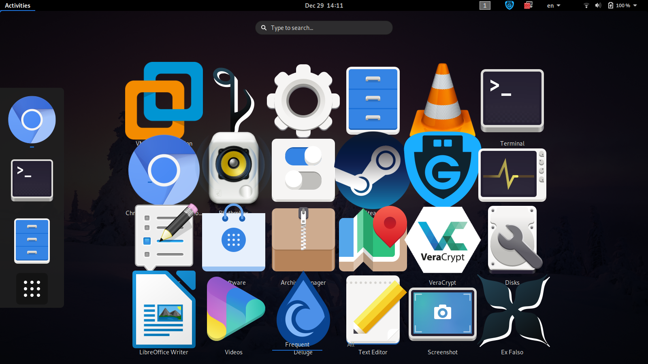Open Steam
The width and height of the screenshot is (648, 364).
373,170
